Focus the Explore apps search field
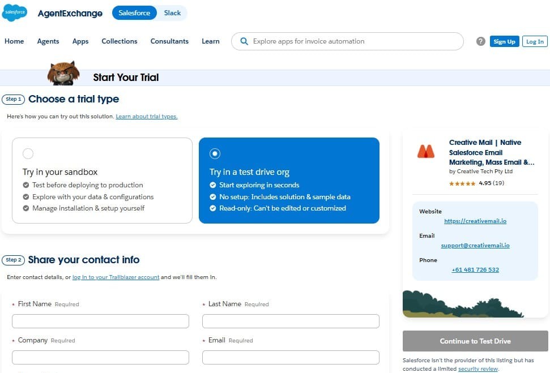 (347, 41)
